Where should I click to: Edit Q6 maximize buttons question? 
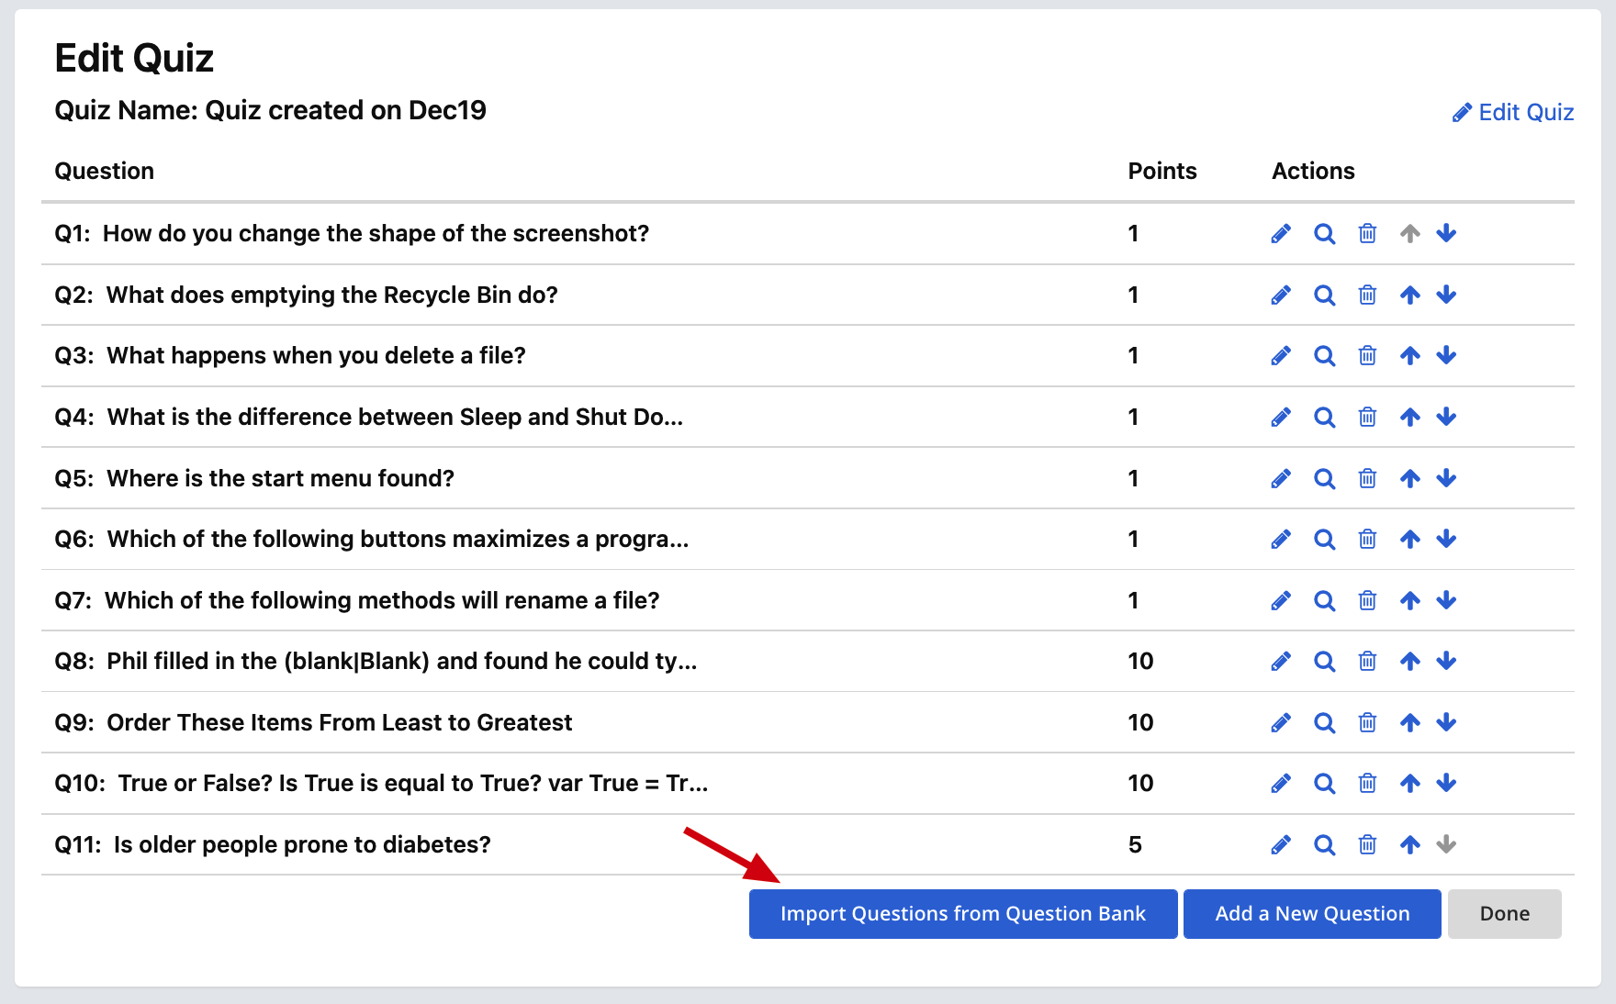tap(1281, 540)
